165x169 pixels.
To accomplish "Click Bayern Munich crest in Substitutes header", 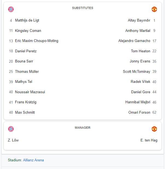I will pos(11,9).
